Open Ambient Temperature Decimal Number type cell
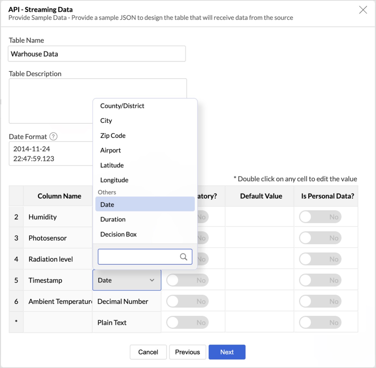 pyautogui.click(x=127, y=301)
